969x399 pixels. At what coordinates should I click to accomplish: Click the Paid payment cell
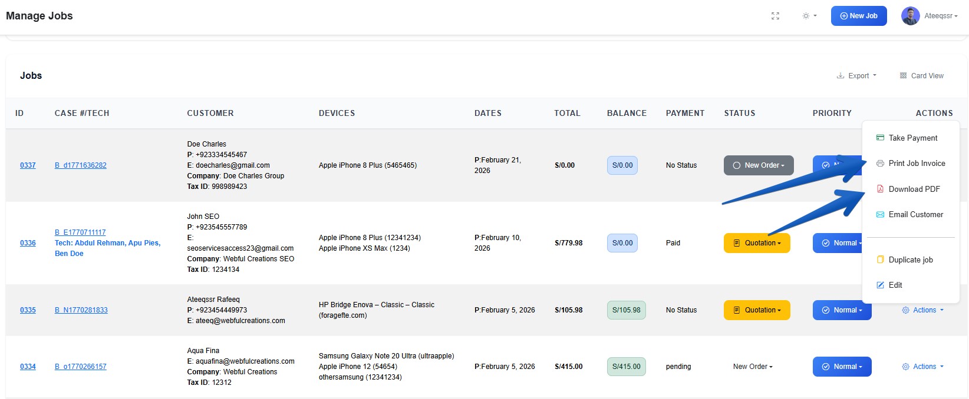(x=673, y=243)
